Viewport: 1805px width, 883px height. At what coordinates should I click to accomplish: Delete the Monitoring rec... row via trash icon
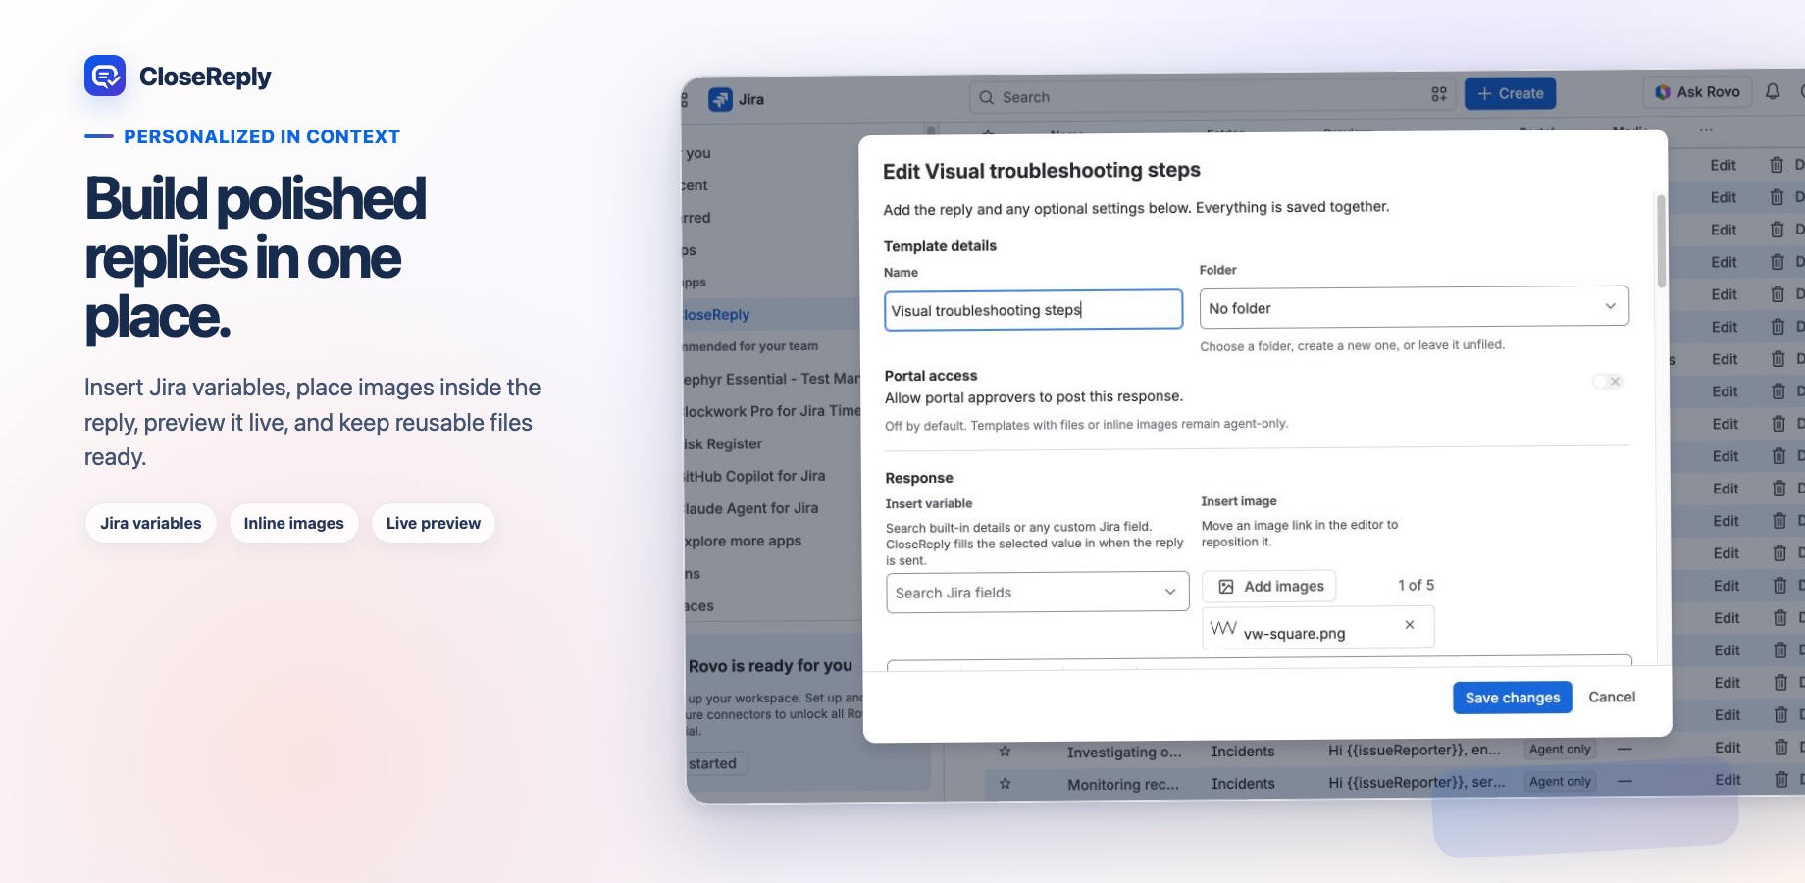click(1781, 780)
